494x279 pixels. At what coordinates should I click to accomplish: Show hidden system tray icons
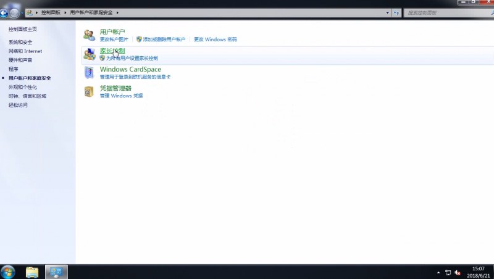tap(438, 273)
